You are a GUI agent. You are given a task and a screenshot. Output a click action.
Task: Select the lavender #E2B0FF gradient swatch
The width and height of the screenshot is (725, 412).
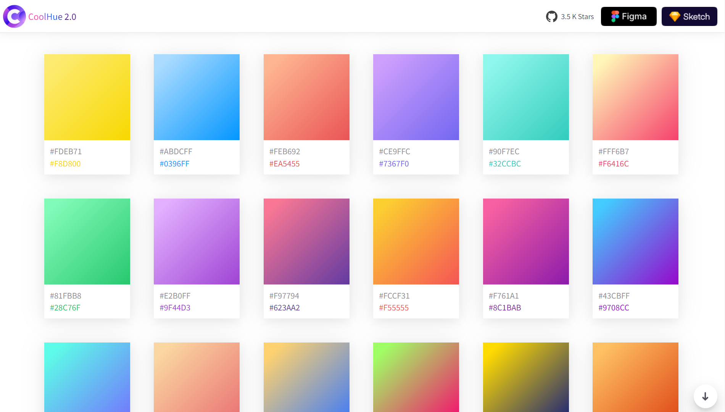197,241
